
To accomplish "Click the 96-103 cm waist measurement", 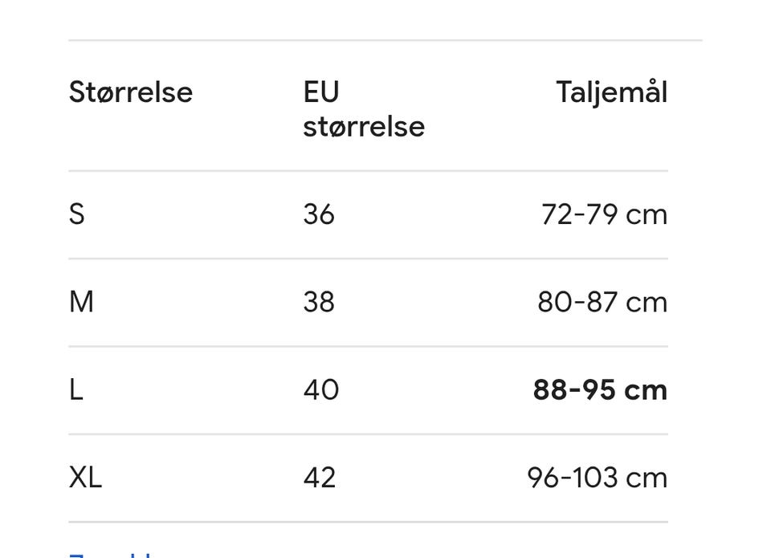I will pyautogui.click(x=597, y=478).
